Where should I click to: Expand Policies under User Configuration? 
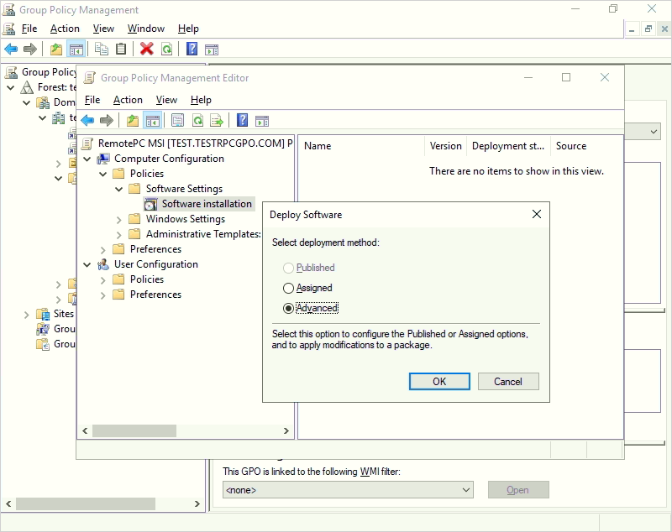pyautogui.click(x=103, y=279)
